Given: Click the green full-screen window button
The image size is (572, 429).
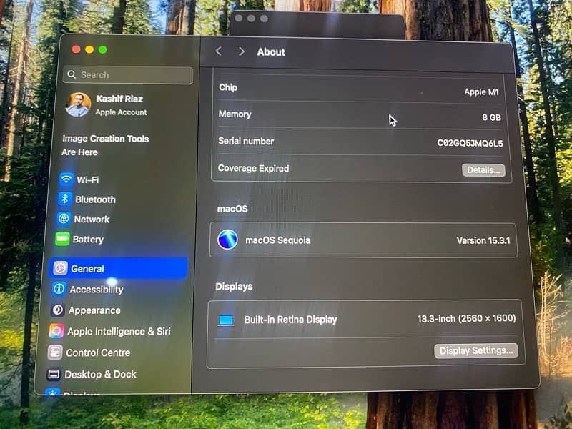Looking at the screenshot, I should 103,49.
